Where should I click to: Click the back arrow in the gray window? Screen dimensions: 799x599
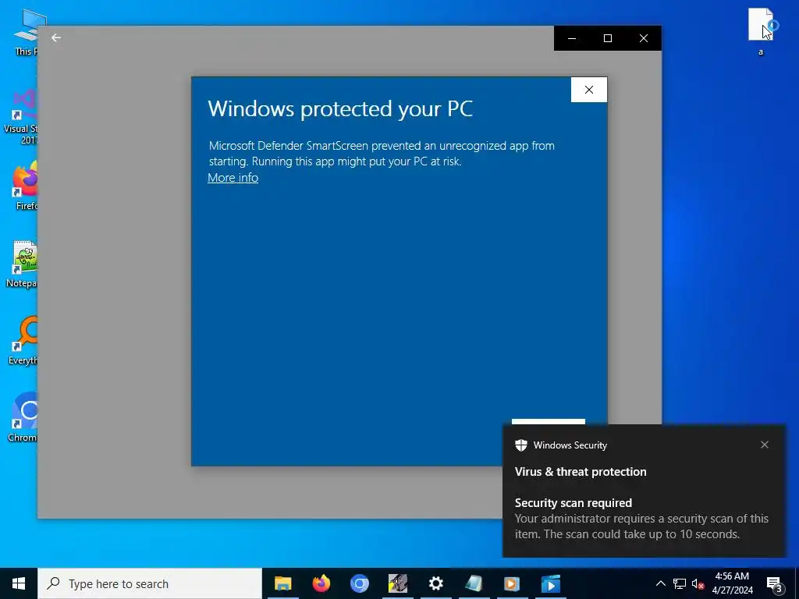[56, 37]
